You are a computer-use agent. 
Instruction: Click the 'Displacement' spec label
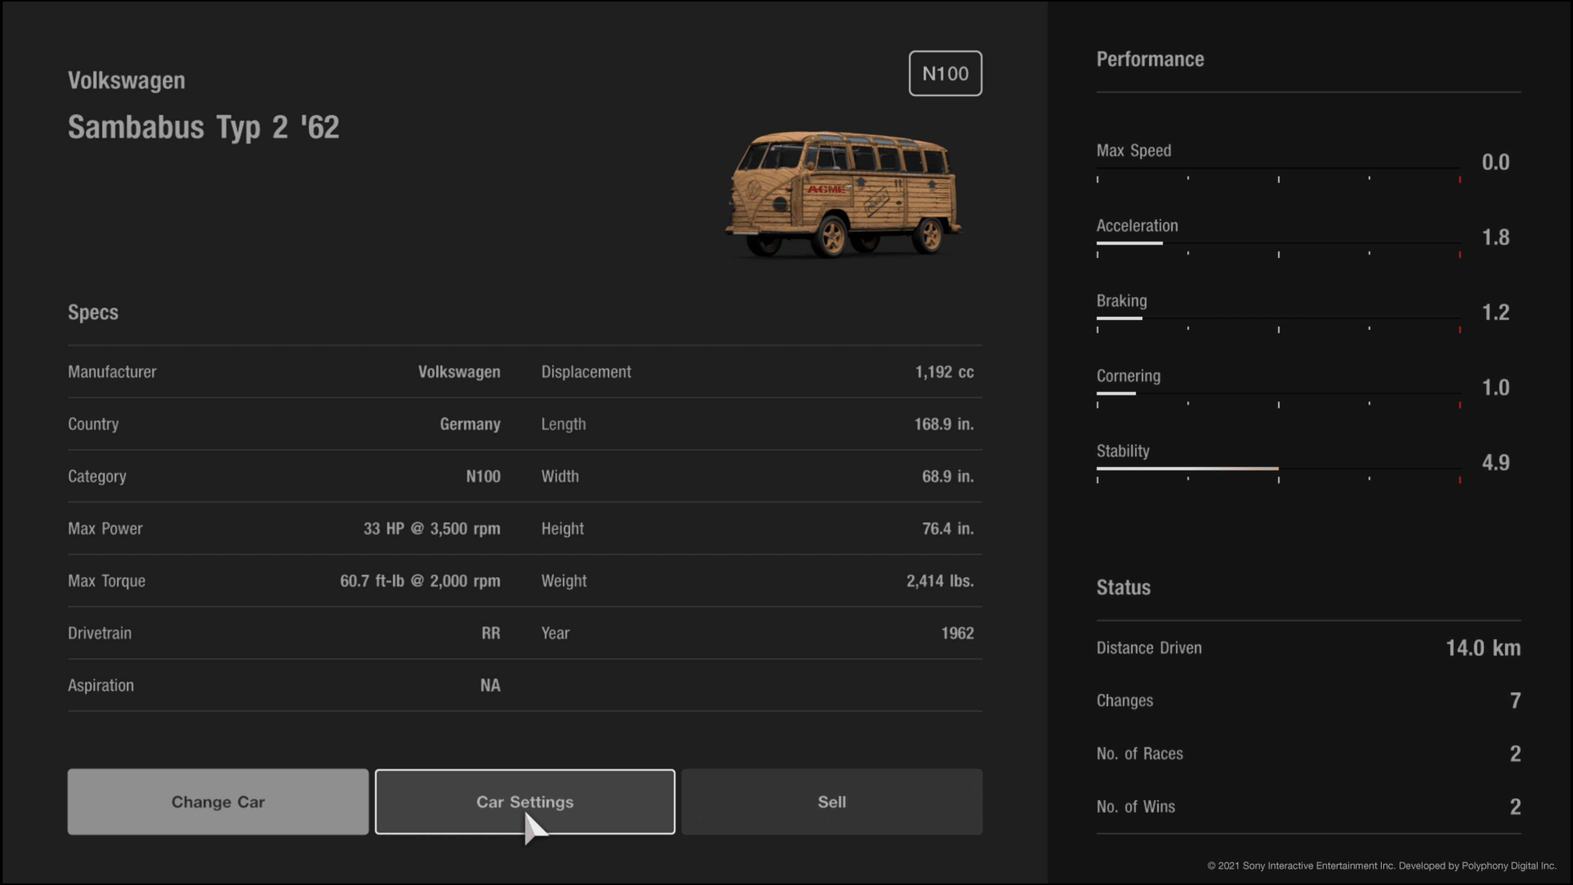[586, 372]
